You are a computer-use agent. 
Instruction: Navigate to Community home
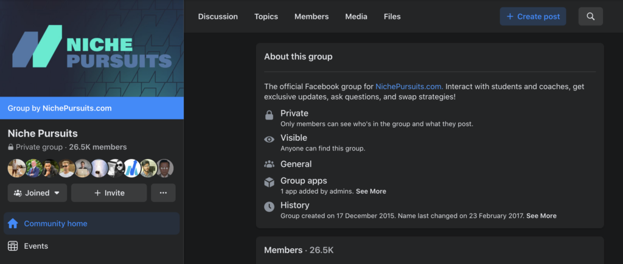point(91,223)
